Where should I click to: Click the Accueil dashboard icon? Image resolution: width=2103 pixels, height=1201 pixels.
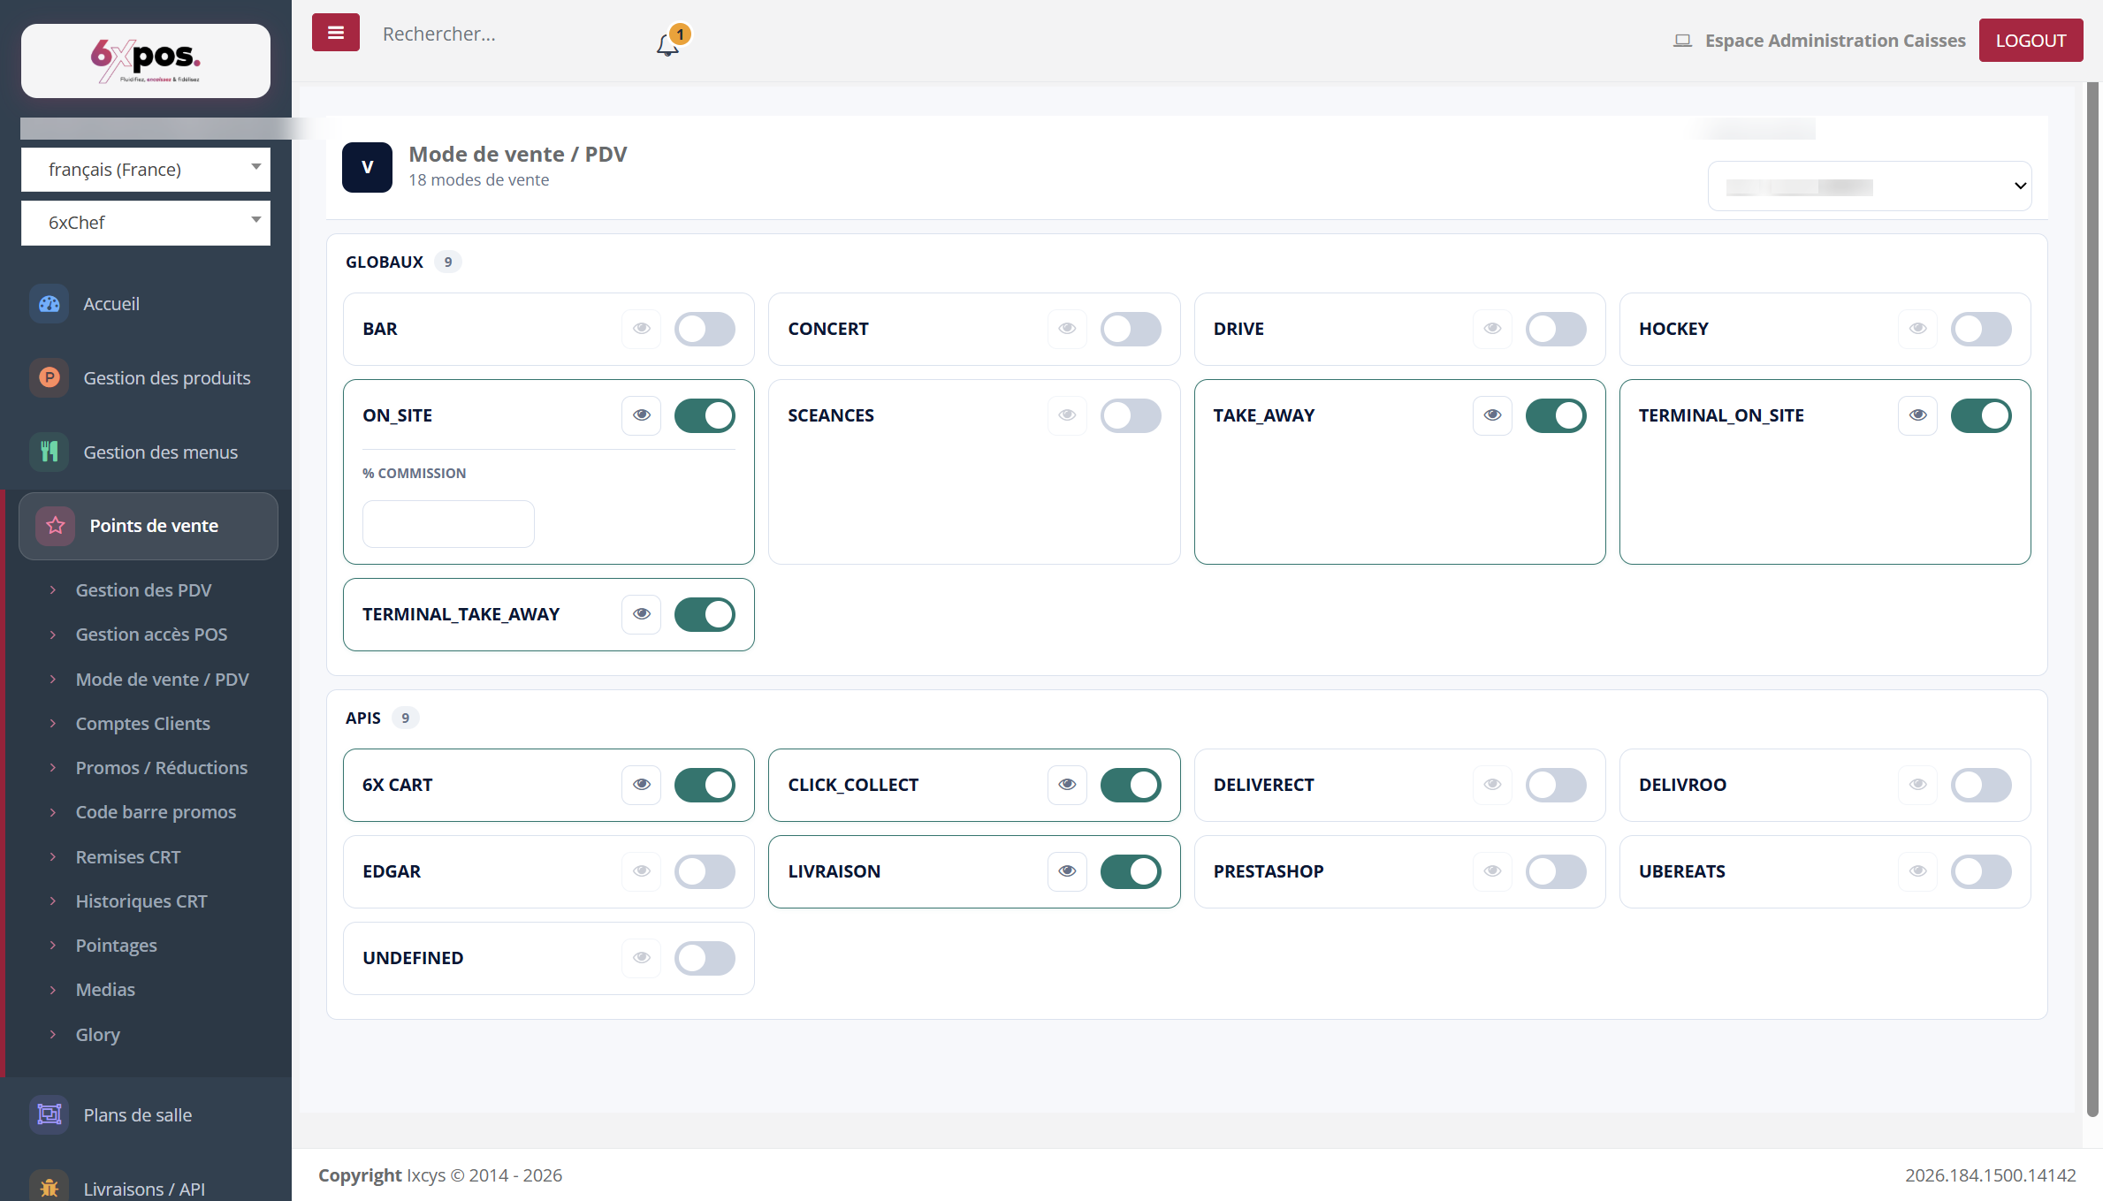tap(50, 304)
